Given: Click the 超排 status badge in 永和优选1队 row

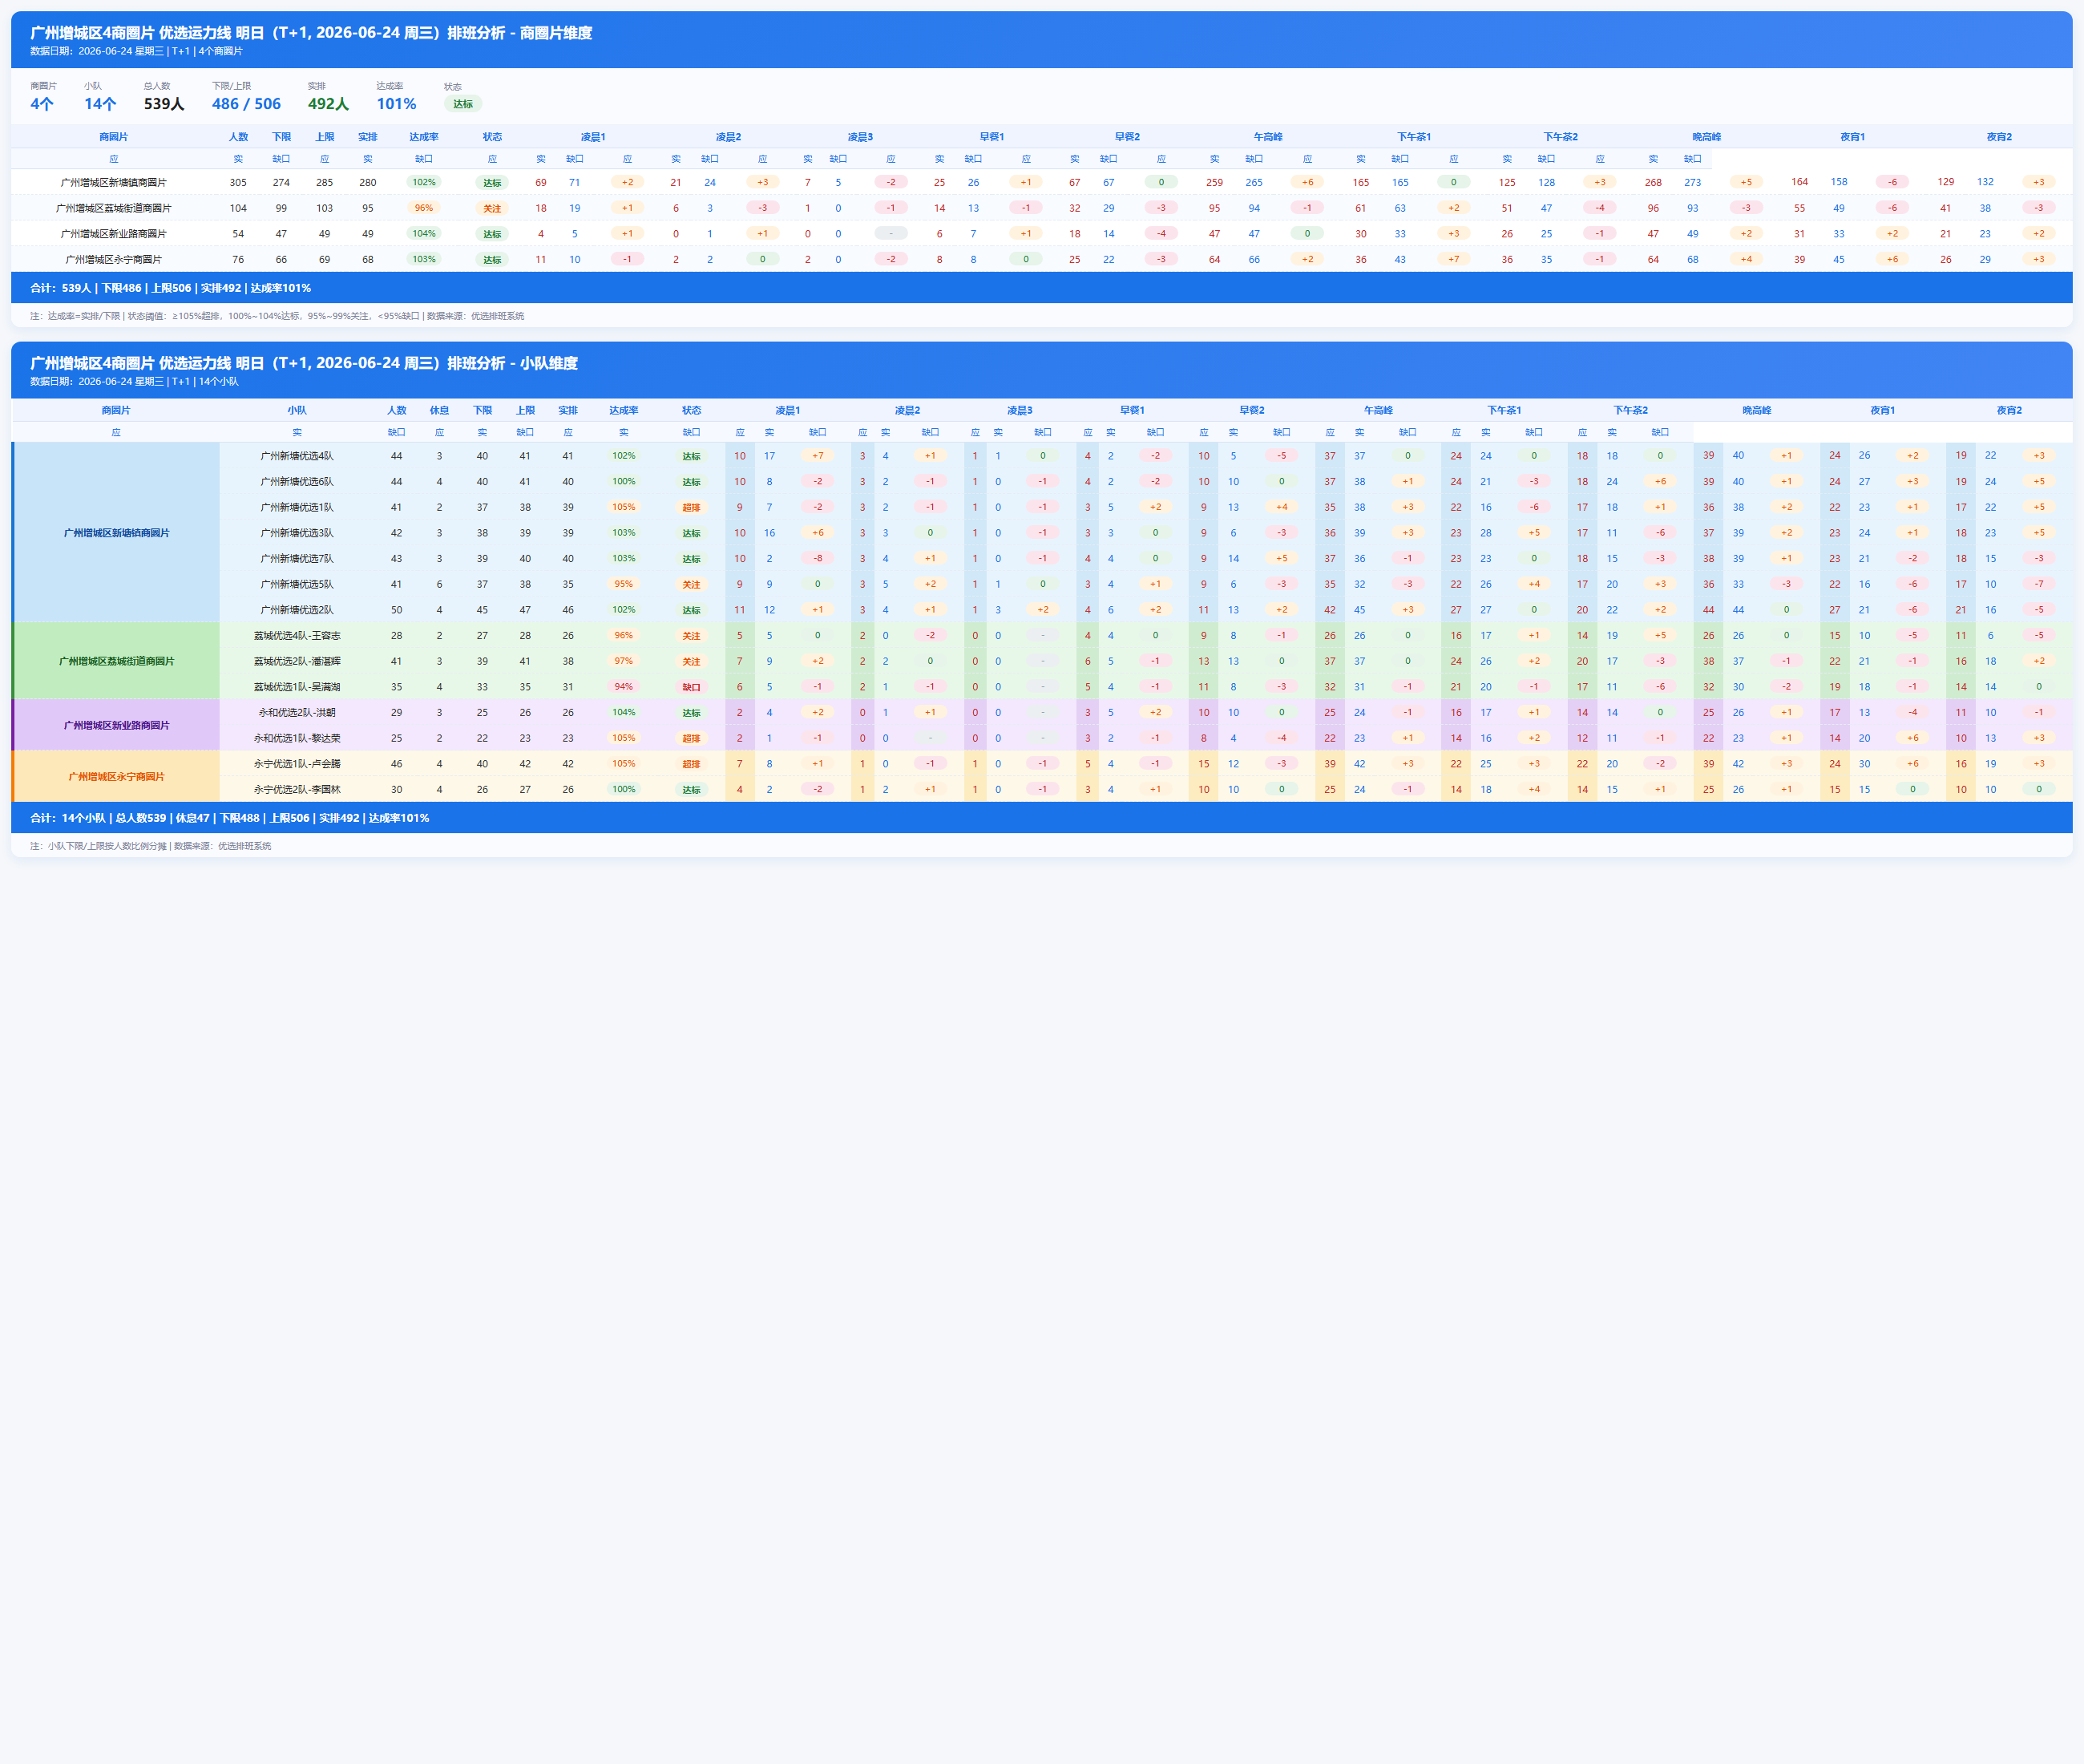Looking at the screenshot, I should point(692,739).
